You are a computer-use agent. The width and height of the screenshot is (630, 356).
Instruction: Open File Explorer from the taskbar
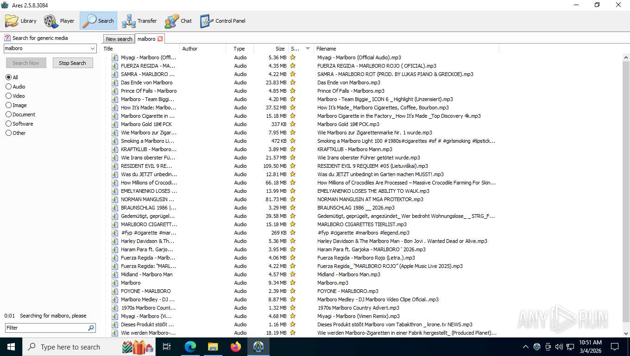tap(213, 347)
